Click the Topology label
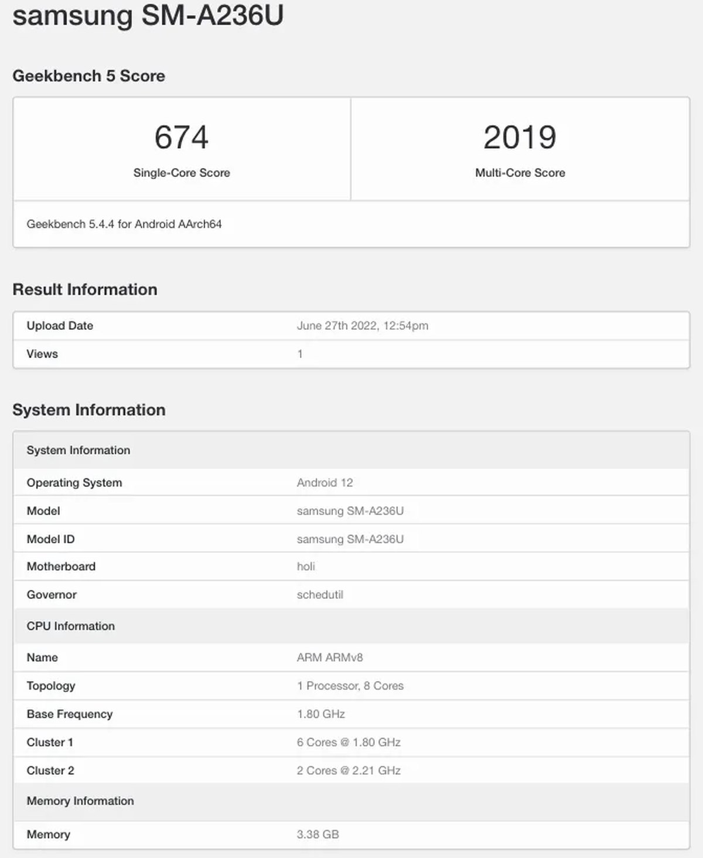 click(51, 686)
